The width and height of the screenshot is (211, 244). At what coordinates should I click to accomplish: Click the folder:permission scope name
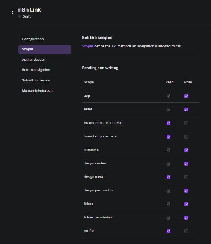(98, 217)
